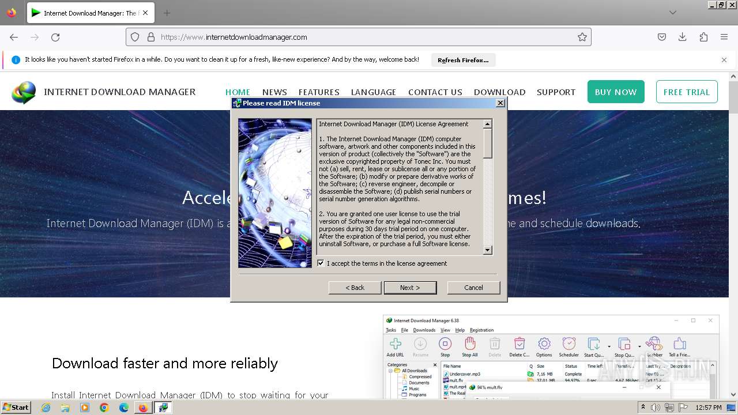Click the taskbar clock showing 12:57 PM
Viewport: 738px width, 415px height.
(x=709, y=408)
